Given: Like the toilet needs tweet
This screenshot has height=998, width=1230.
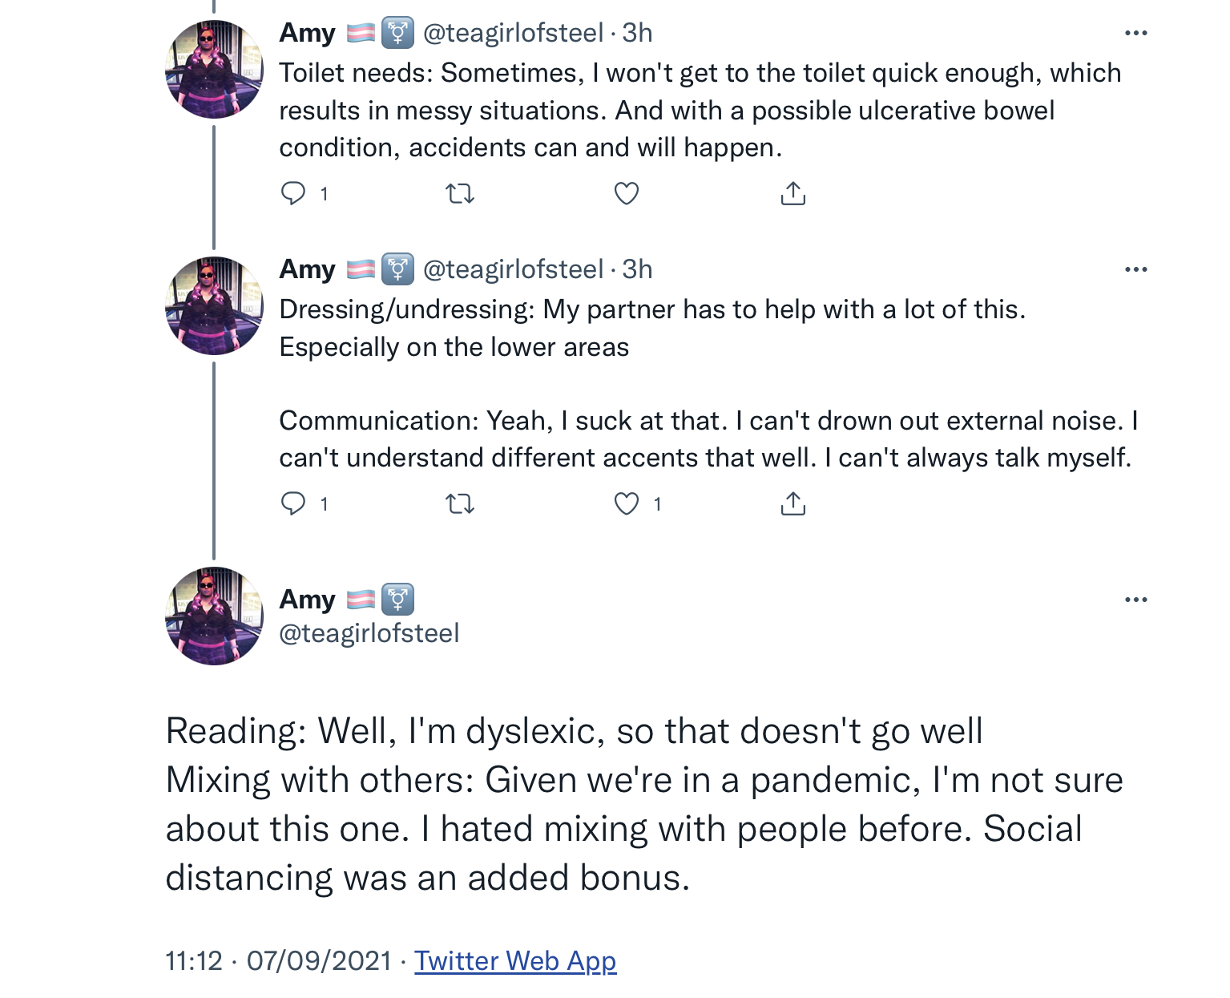Looking at the screenshot, I should tap(626, 193).
